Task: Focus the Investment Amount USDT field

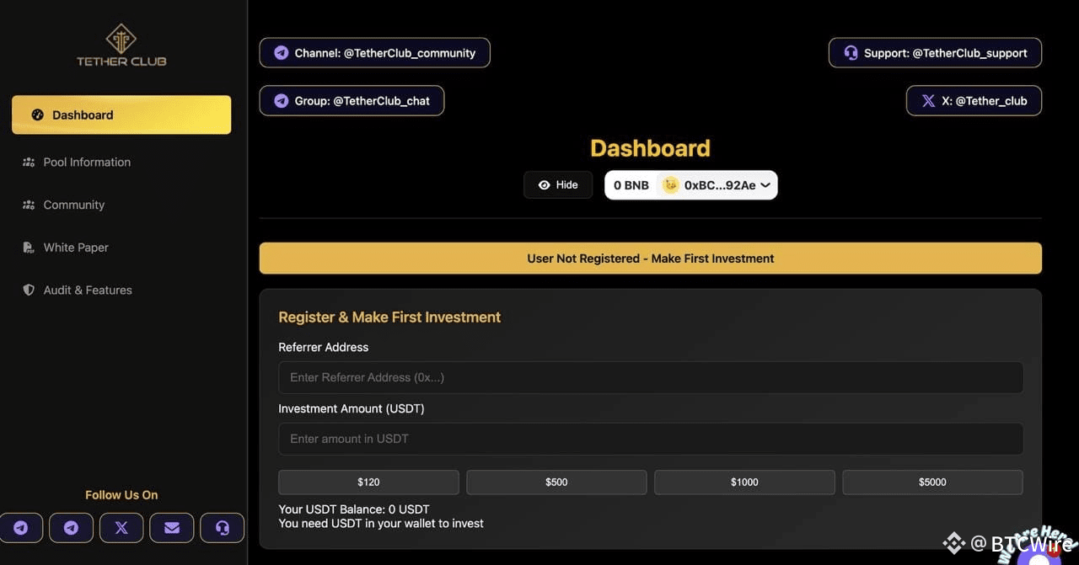Action: (x=651, y=439)
